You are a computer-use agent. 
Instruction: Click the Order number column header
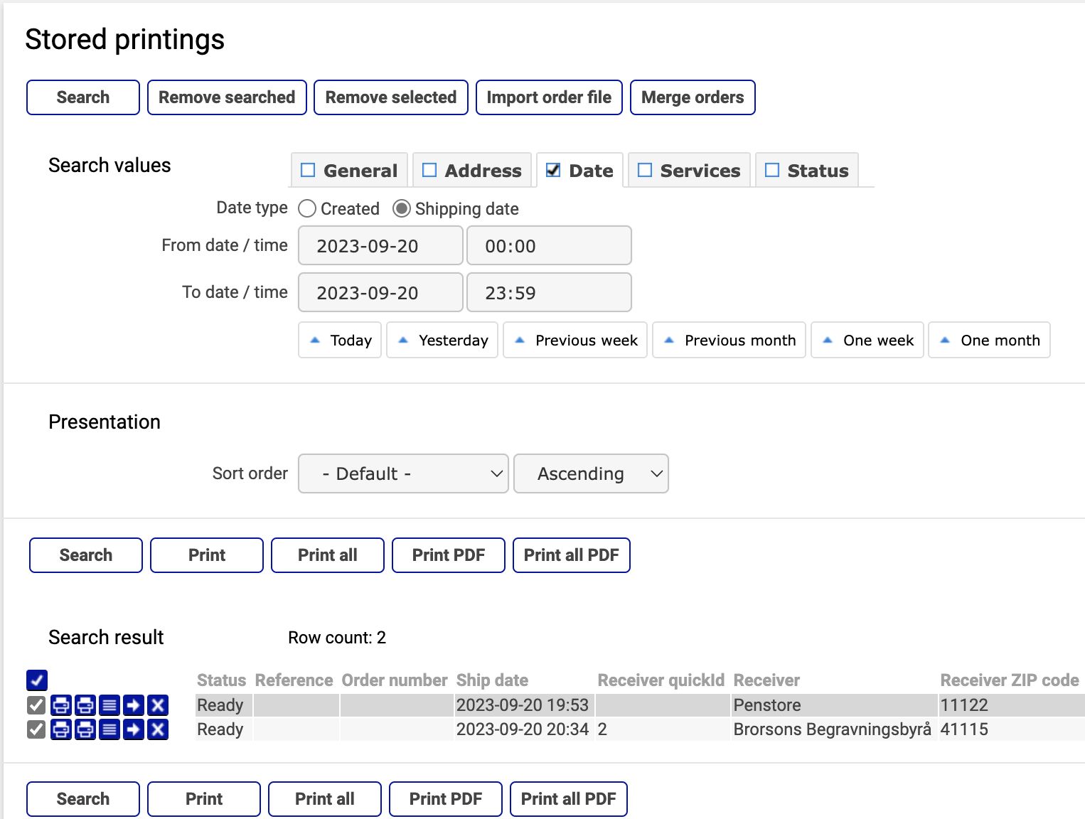395,680
